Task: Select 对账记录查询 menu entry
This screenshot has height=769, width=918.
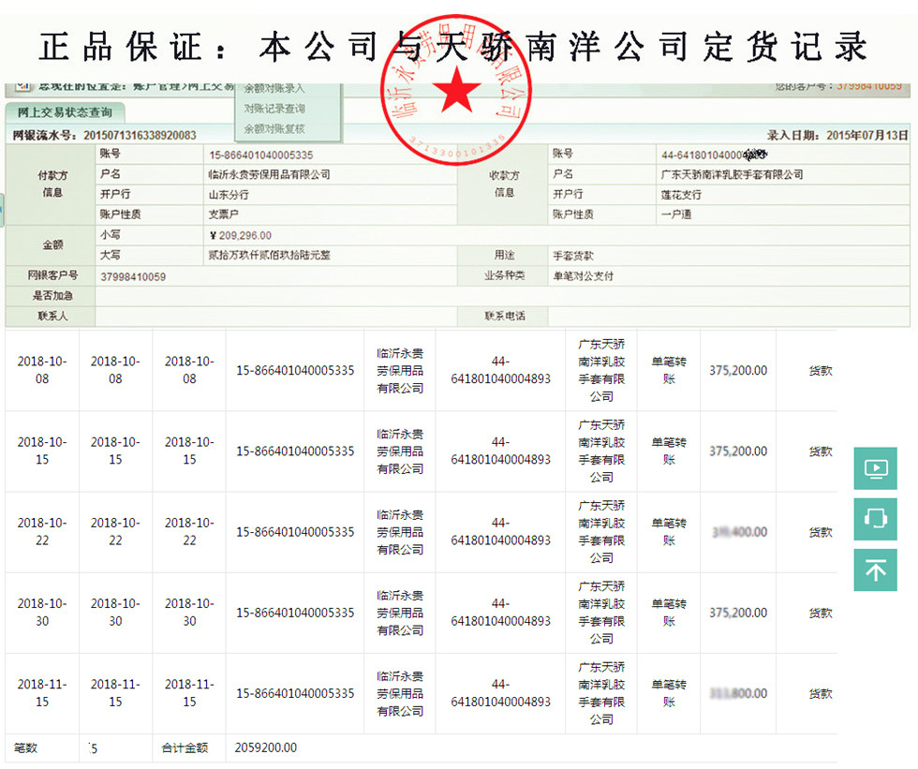Action: (x=274, y=109)
